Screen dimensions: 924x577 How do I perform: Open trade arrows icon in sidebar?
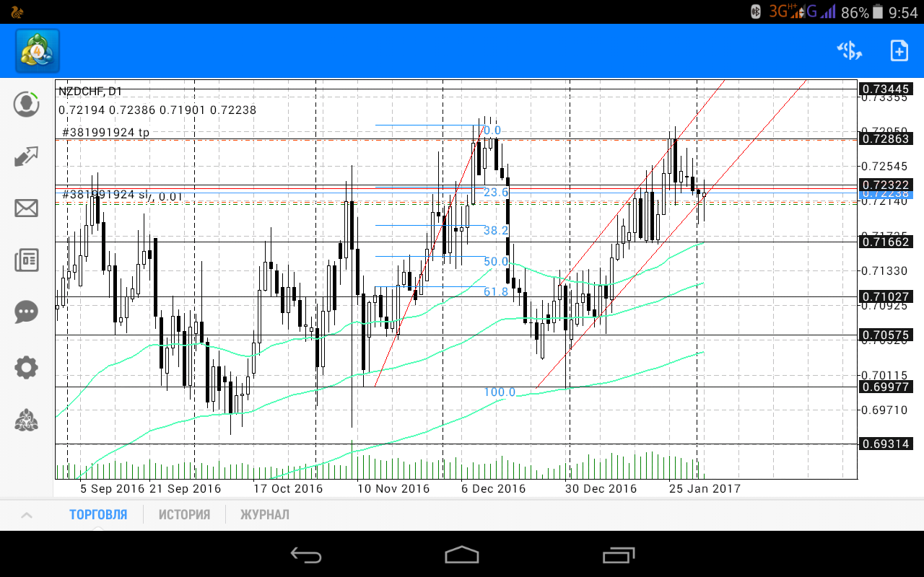pyautogui.click(x=27, y=156)
